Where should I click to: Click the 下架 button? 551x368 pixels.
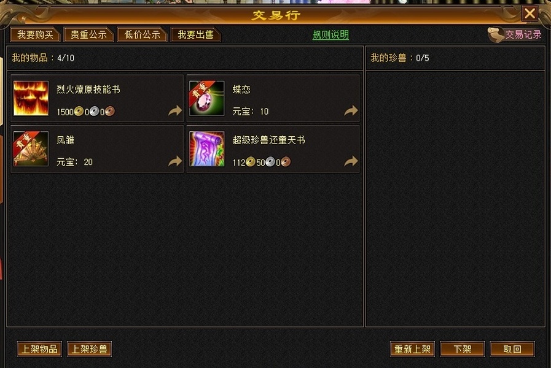462,349
